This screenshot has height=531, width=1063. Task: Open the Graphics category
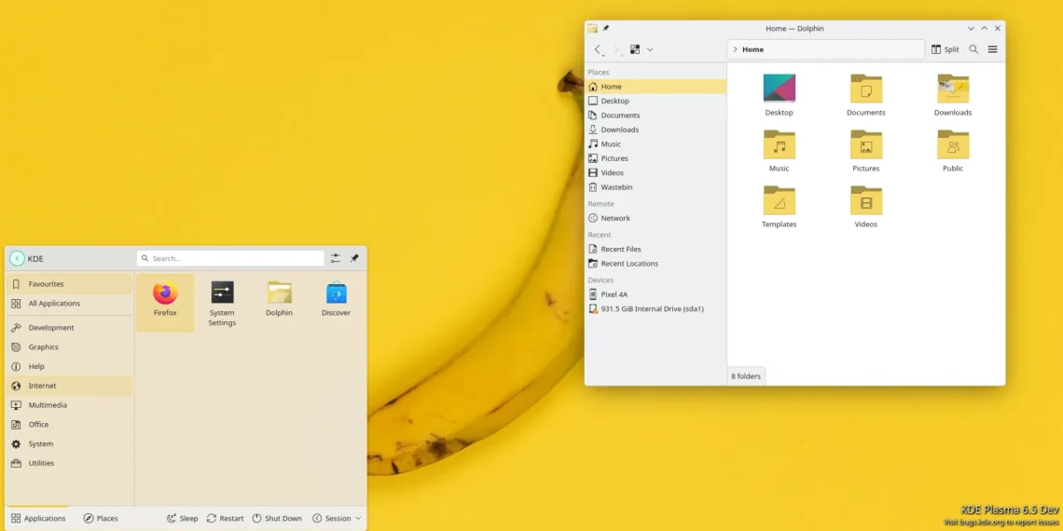coord(69,347)
